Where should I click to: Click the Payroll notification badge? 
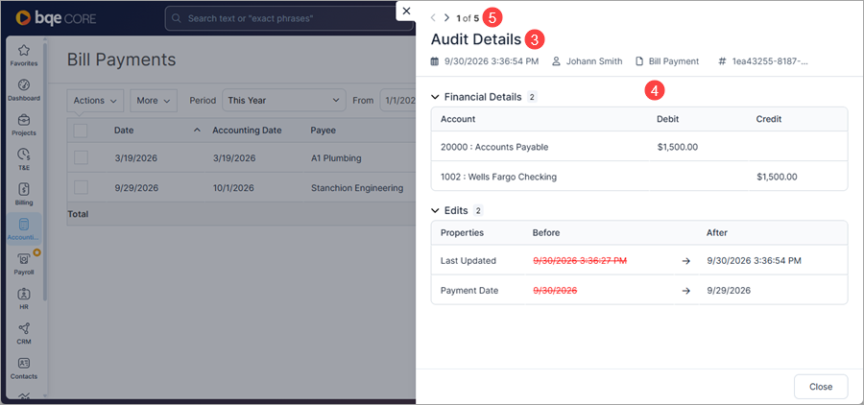tap(36, 252)
